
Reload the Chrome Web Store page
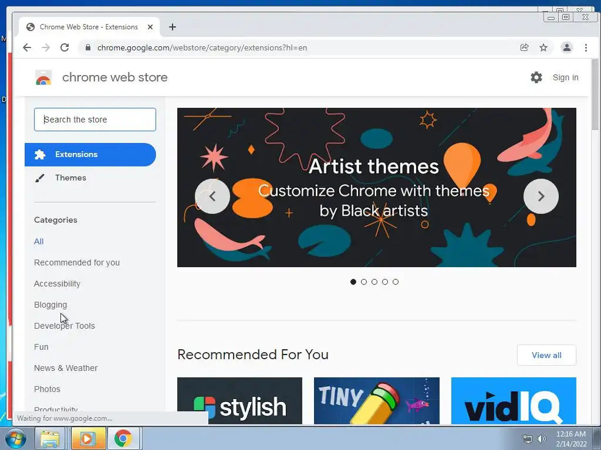click(65, 47)
